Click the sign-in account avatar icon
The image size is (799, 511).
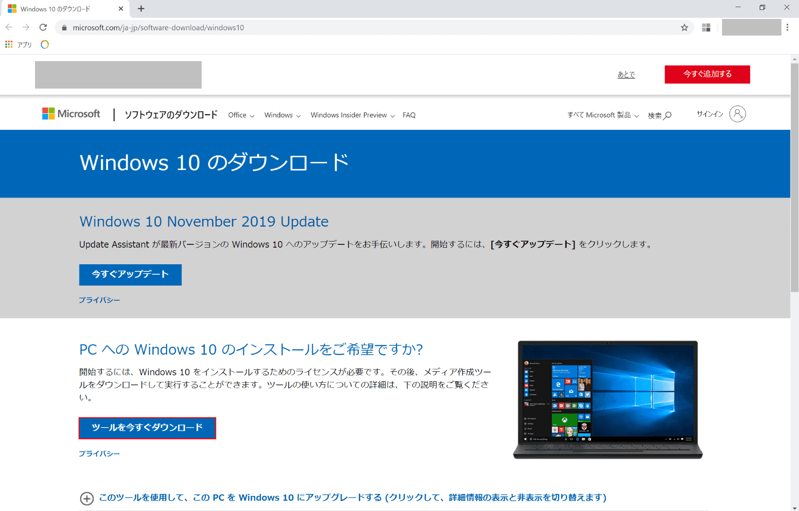click(737, 114)
